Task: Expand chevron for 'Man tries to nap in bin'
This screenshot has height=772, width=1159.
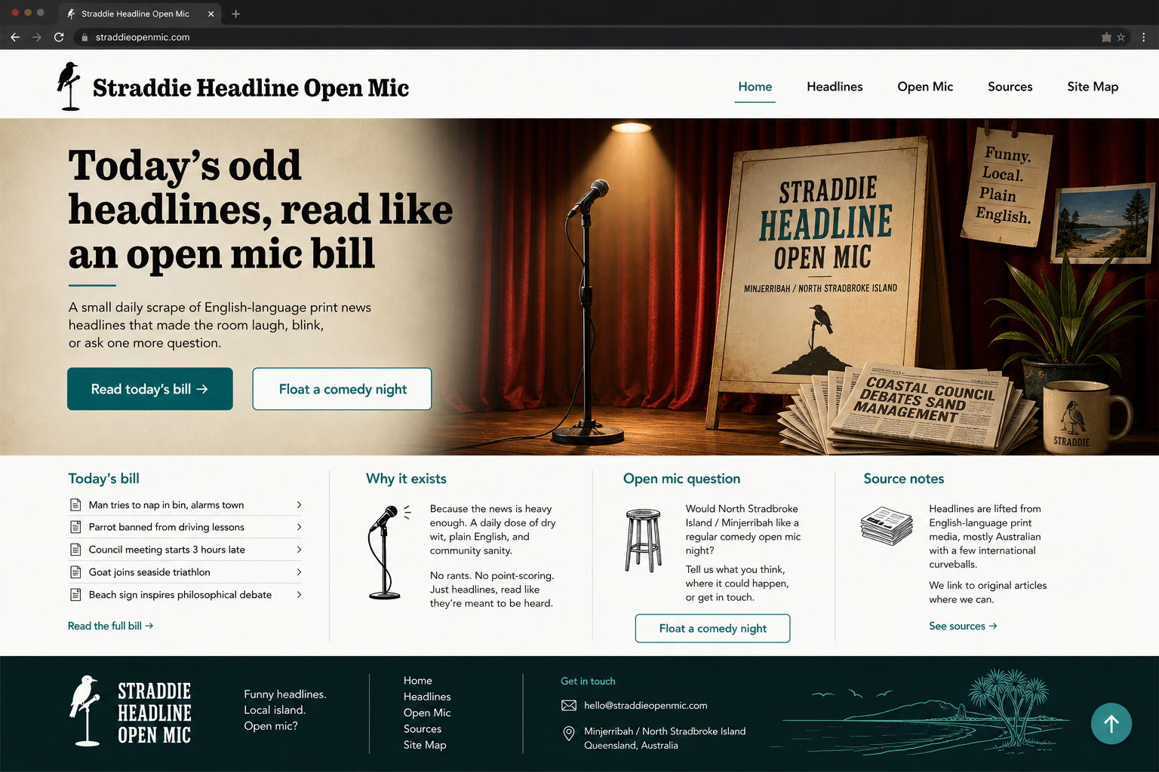Action: [299, 505]
